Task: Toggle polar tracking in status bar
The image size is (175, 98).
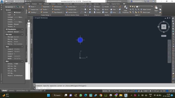Action: (x=119, y=91)
